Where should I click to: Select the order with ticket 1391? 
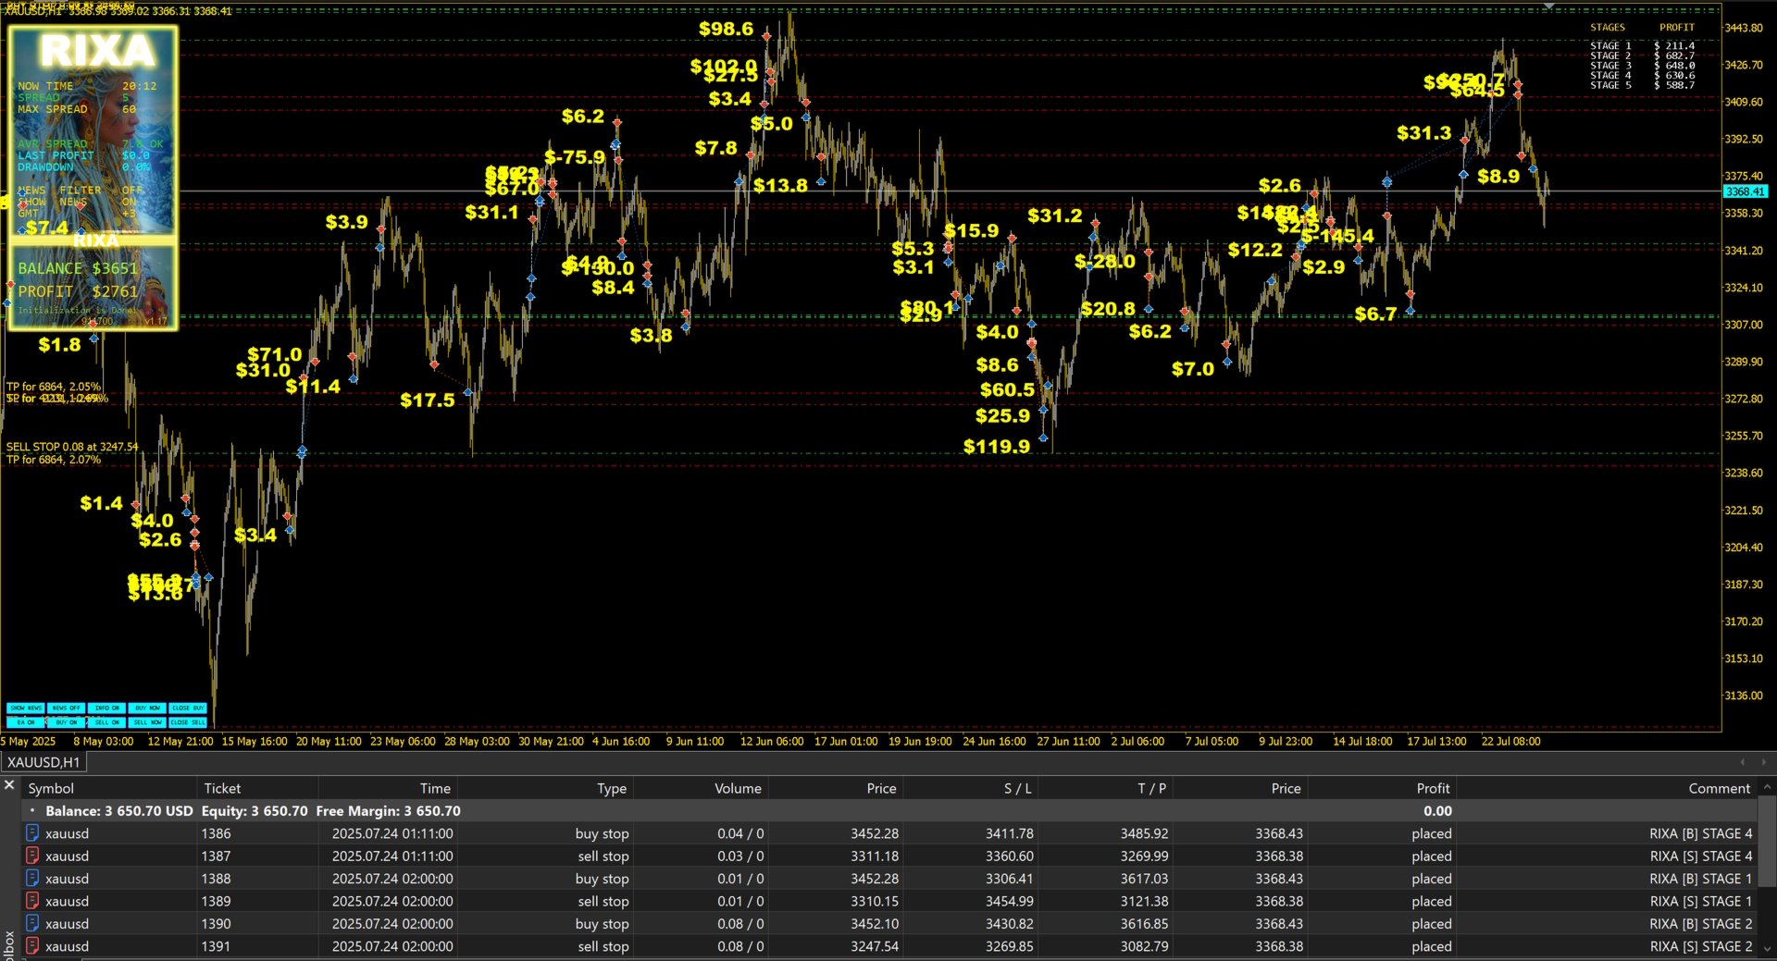[x=888, y=946]
